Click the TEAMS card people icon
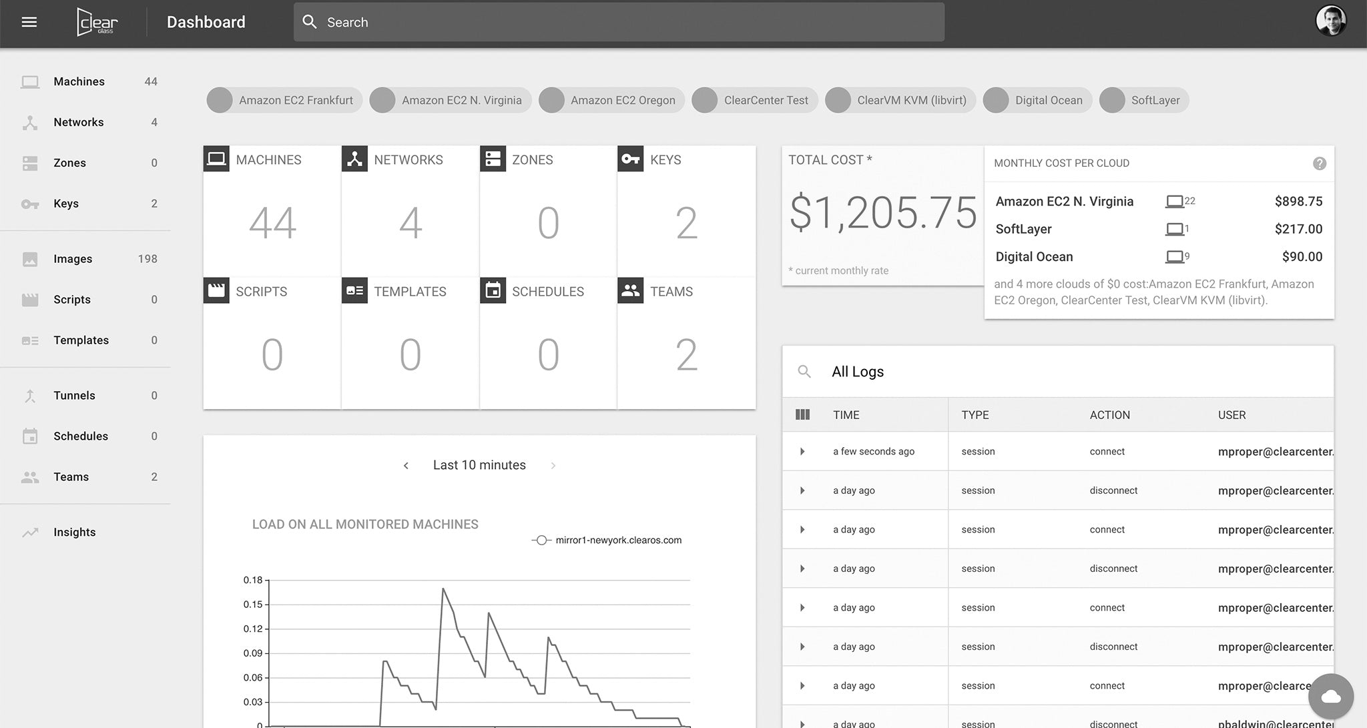 (631, 290)
